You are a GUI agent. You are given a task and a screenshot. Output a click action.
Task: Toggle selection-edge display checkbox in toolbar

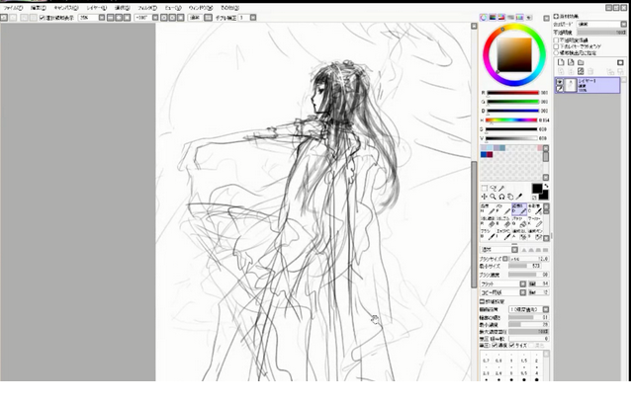(42, 18)
